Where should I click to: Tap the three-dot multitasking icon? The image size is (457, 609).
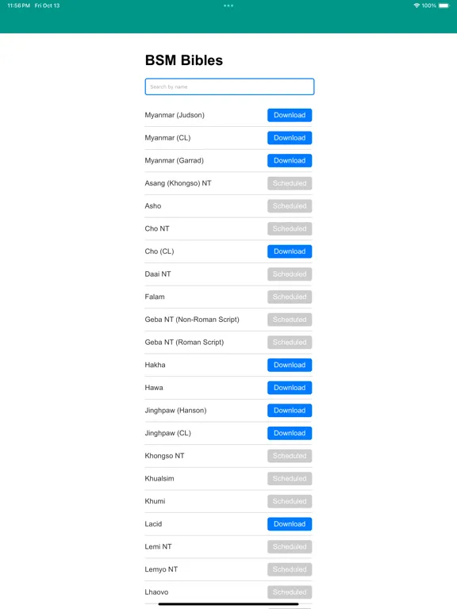pyautogui.click(x=228, y=6)
